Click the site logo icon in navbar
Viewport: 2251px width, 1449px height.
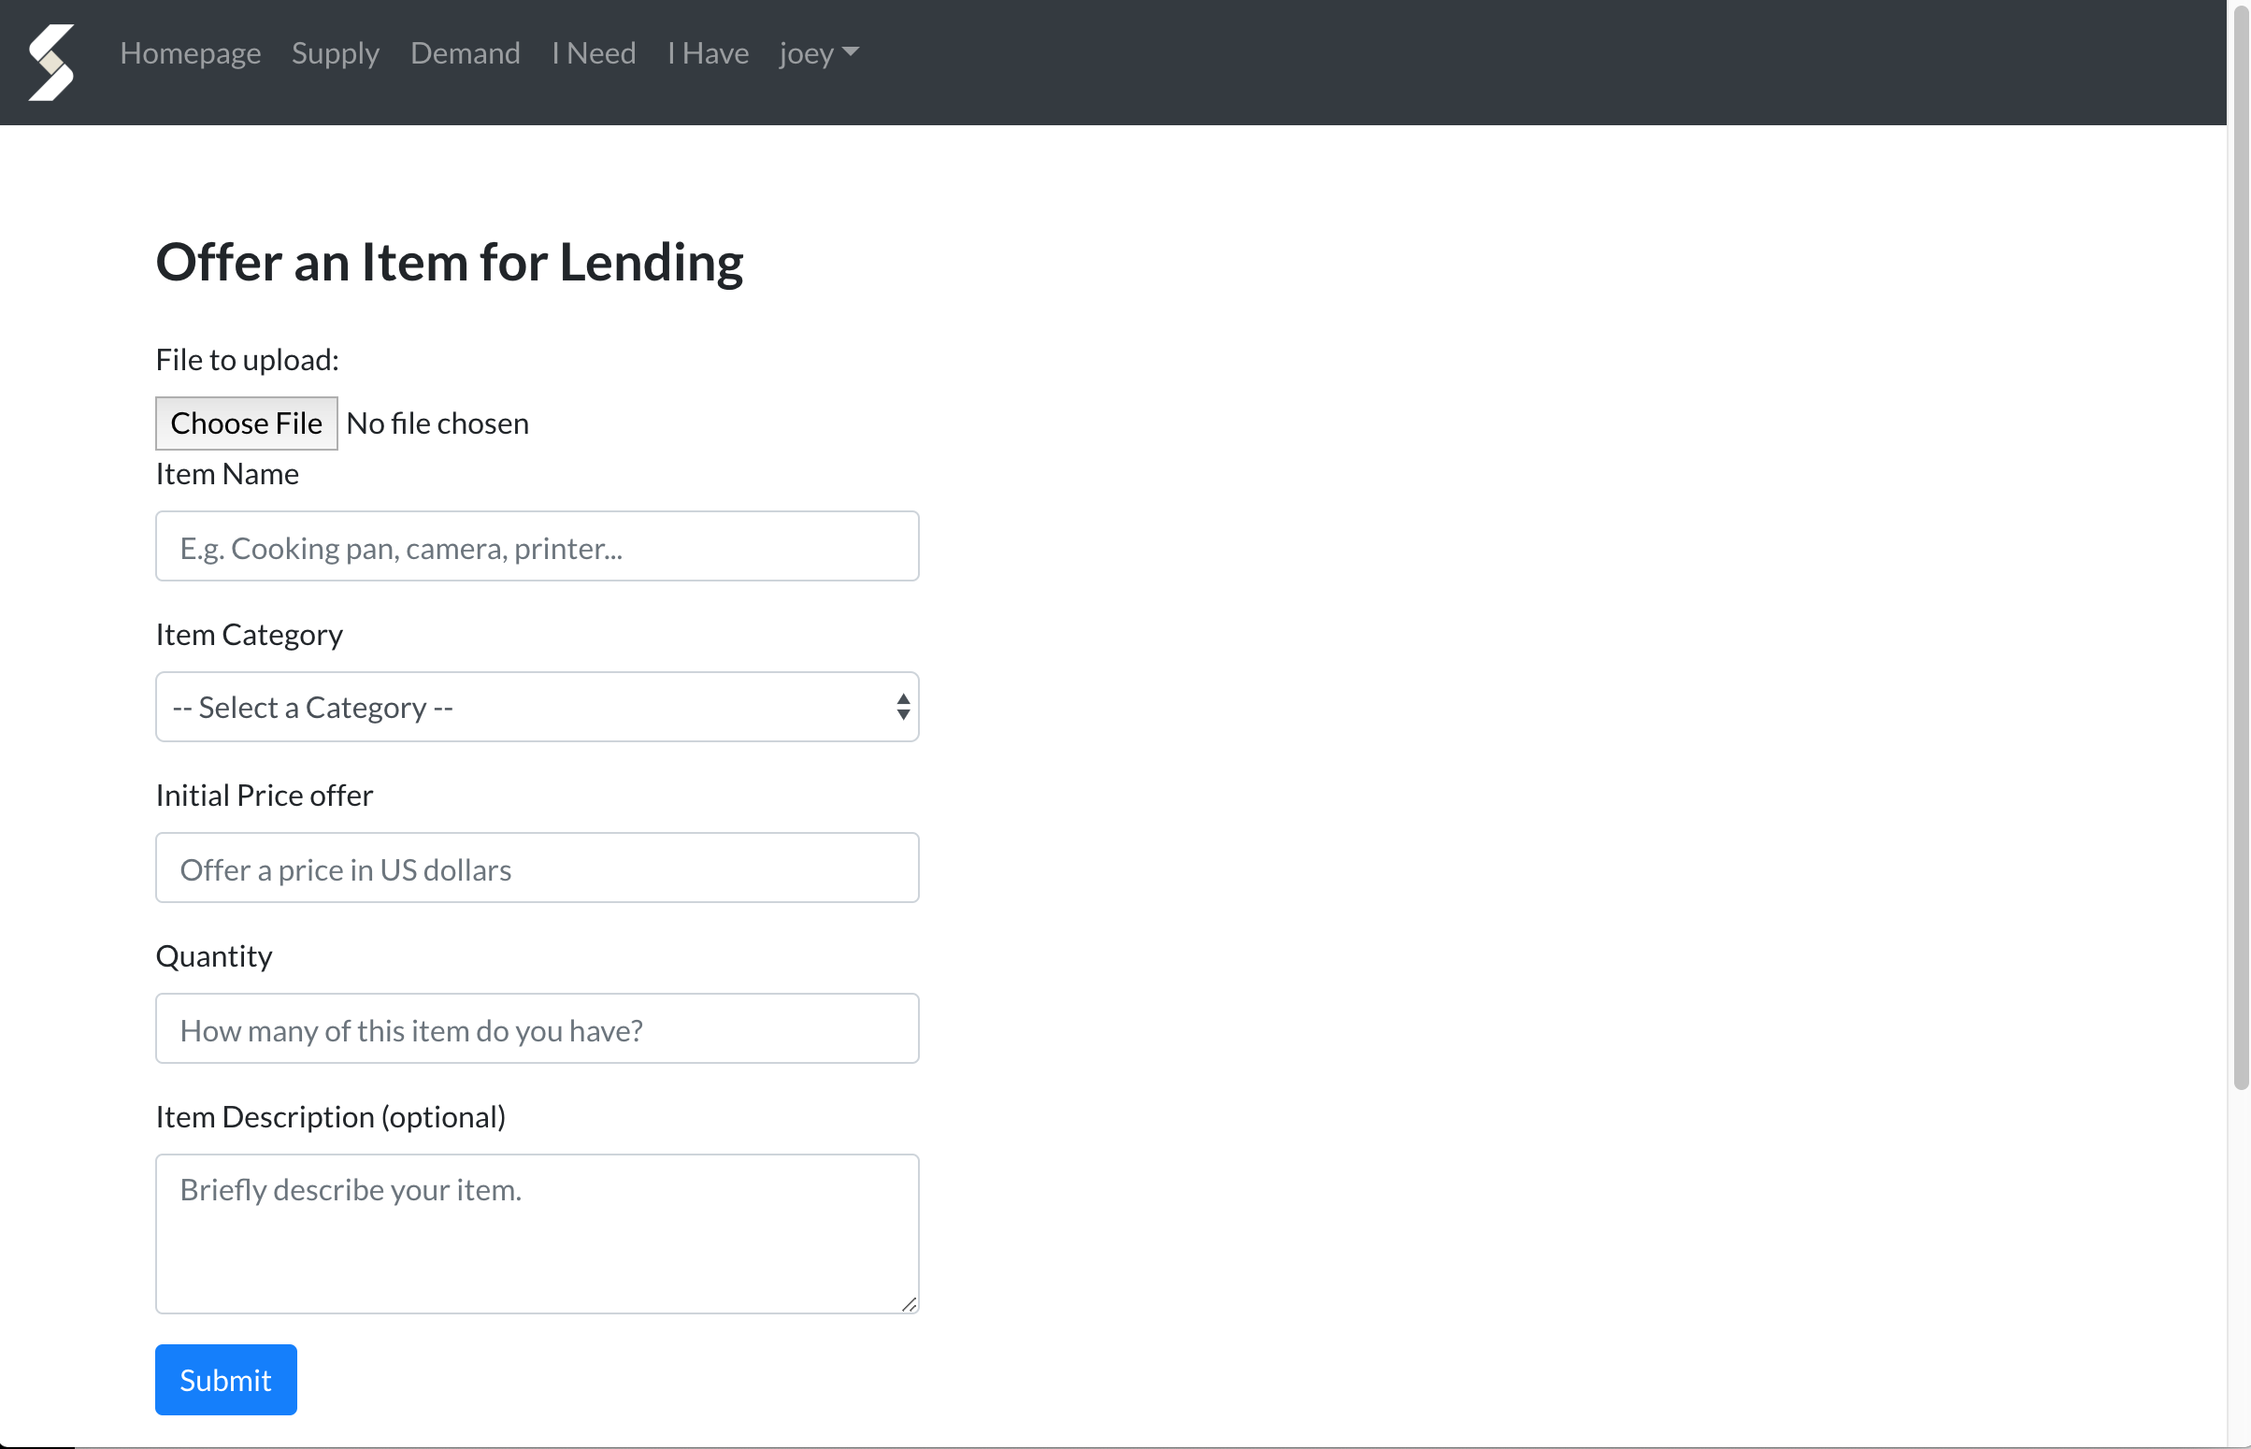(x=51, y=61)
